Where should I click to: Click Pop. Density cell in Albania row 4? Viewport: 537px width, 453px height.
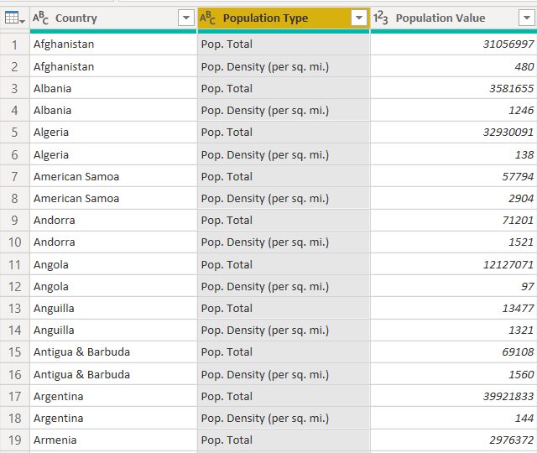point(284,111)
